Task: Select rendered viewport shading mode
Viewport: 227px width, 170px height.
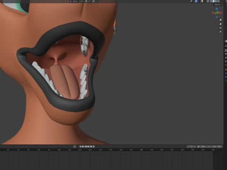Action: coord(218,1)
